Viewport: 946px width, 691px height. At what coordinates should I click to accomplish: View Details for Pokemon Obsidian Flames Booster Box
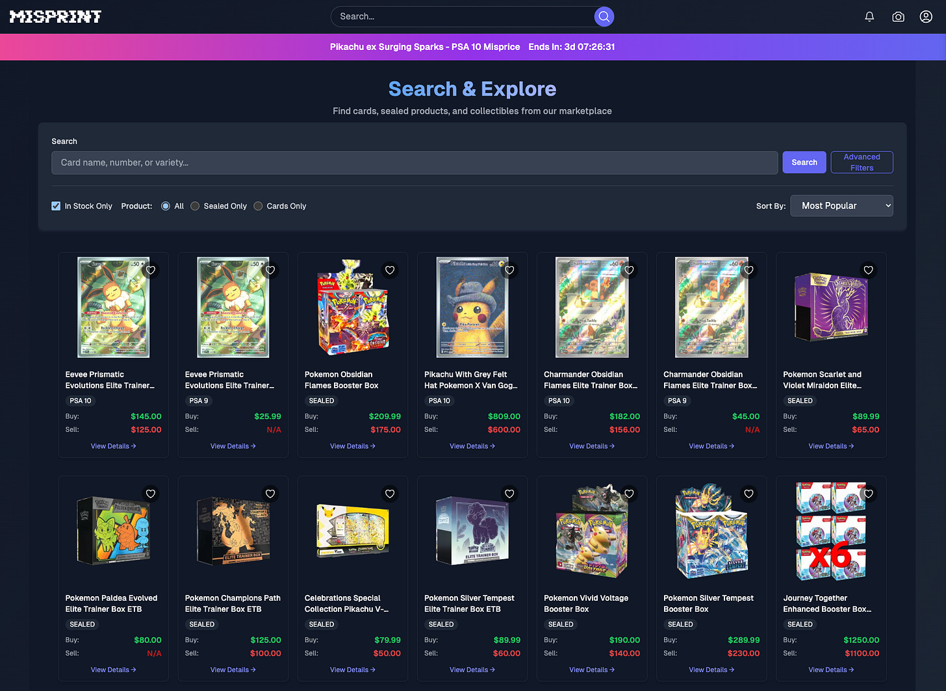[x=353, y=446]
